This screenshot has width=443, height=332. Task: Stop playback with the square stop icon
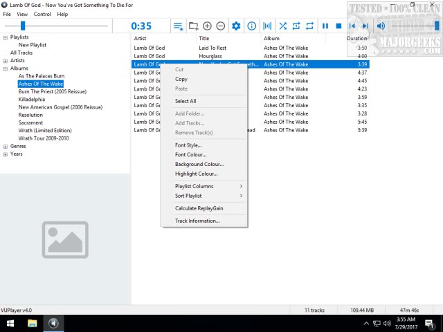[338, 26]
